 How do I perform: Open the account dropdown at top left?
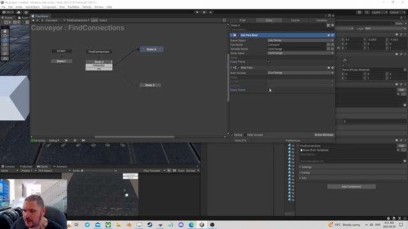(8, 12)
